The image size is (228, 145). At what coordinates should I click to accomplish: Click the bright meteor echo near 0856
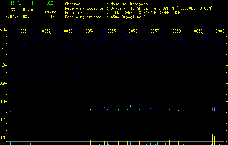pyautogui.click(x=130, y=106)
